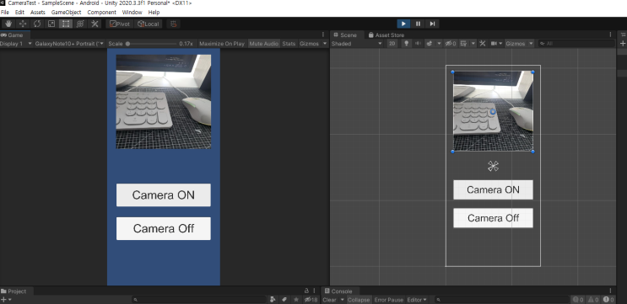627x304 pixels.
Task: Open the Component menu
Action: [101, 13]
